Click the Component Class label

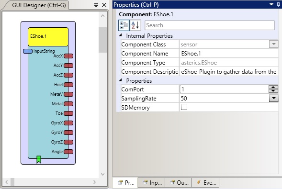143,44
